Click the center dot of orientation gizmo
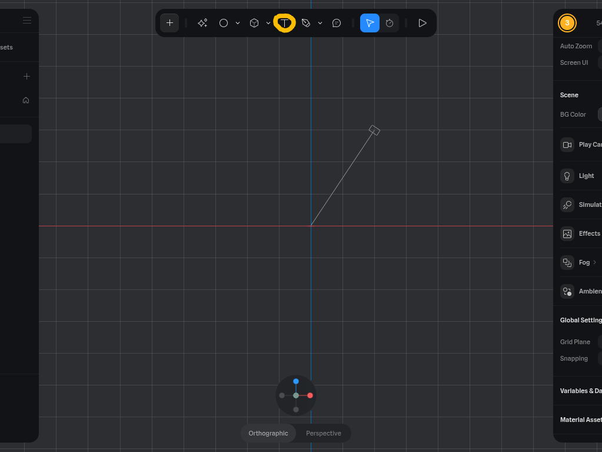Screen dimensions: 602x452 pyautogui.click(x=296, y=395)
